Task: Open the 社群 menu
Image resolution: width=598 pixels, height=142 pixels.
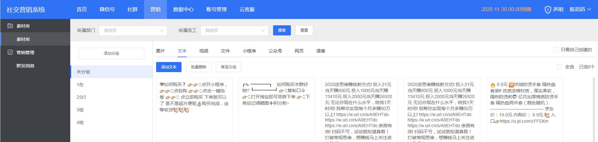Action: coord(133,9)
